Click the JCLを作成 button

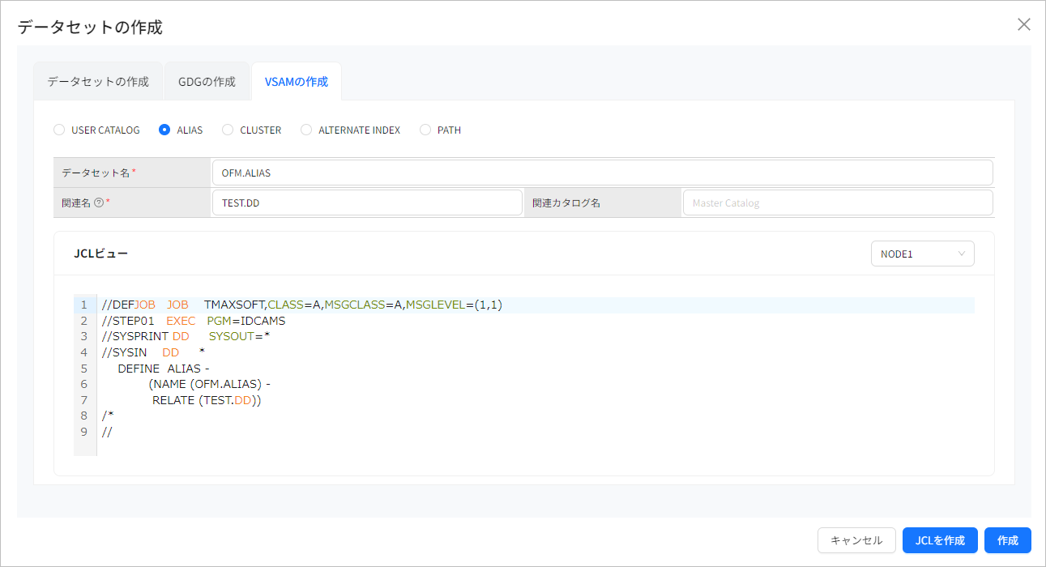coord(940,540)
